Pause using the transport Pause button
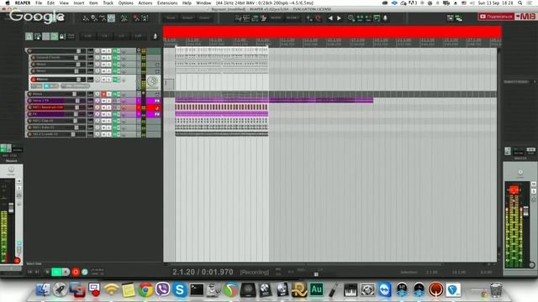The width and height of the screenshot is (538, 302). [66, 272]
